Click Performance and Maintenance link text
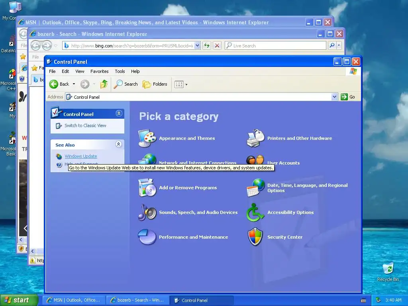 [194, 237]
